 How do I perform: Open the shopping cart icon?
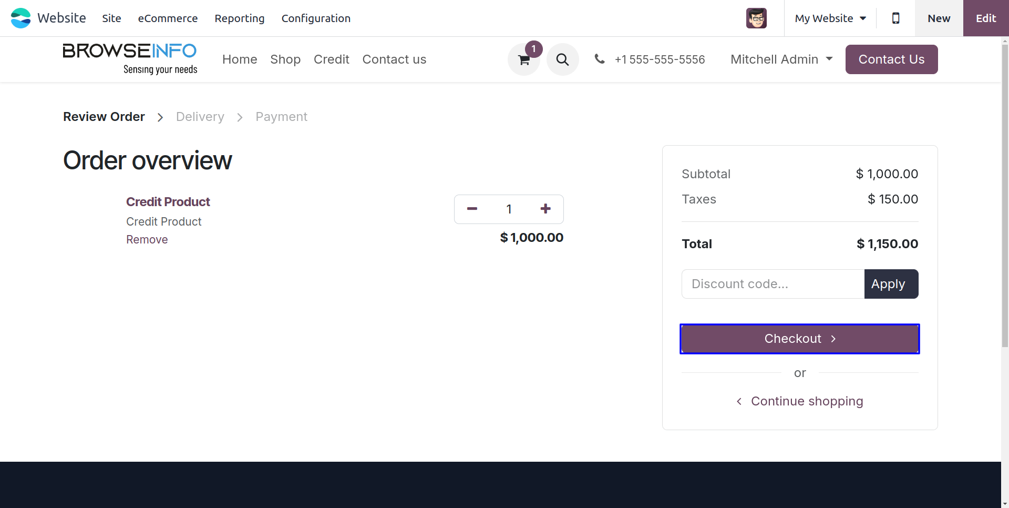pyautogui.click(x=524, y=60)
